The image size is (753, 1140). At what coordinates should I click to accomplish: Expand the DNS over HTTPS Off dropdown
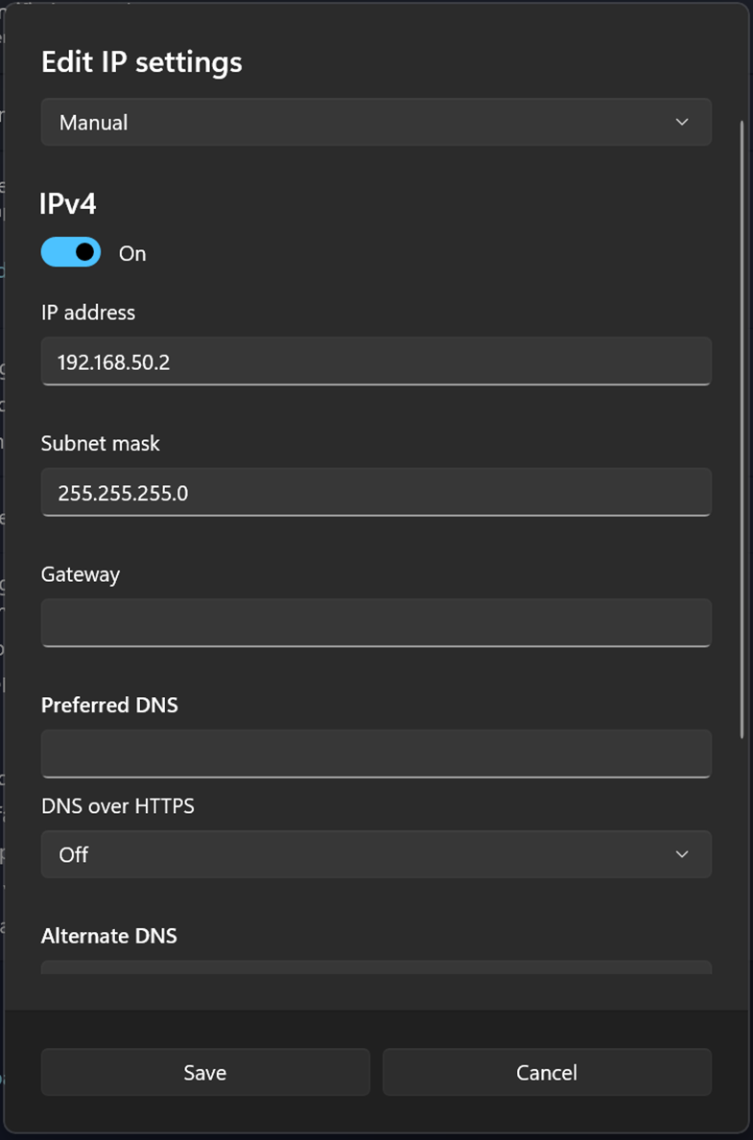tap(375, 854)
